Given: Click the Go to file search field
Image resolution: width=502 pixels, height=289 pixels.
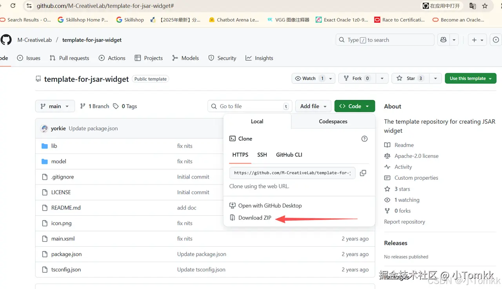Looking at the screenshot, I should [250, 106].
